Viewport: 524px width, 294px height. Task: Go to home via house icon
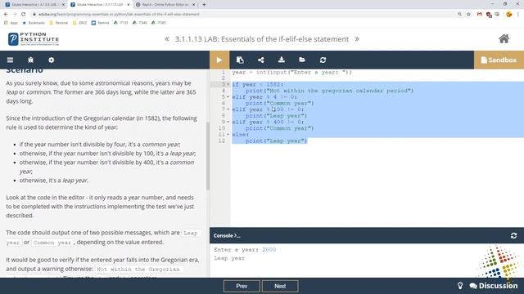[504, 38]
